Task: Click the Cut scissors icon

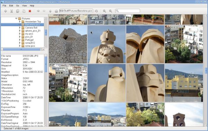Action: (11, 11)
